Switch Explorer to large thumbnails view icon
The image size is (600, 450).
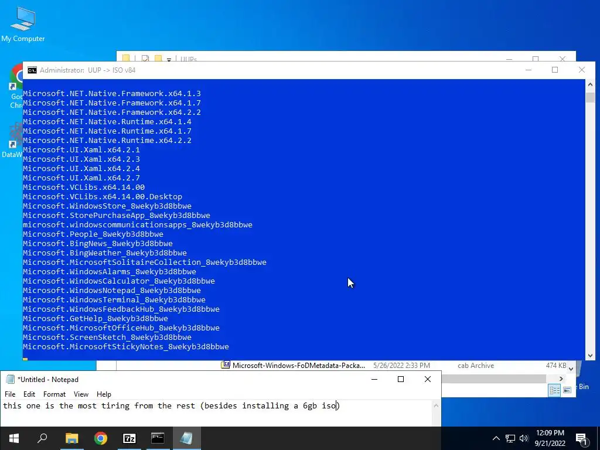(x=567, y=390)
